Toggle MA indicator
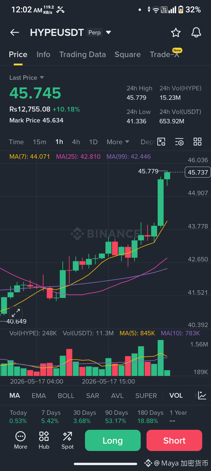 tap(15, 395)
